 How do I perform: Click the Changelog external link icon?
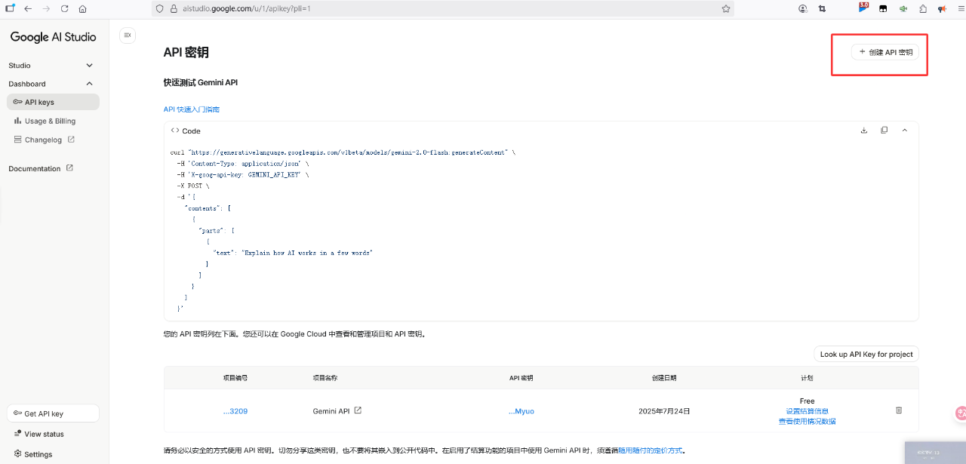(x=71, y=140)
